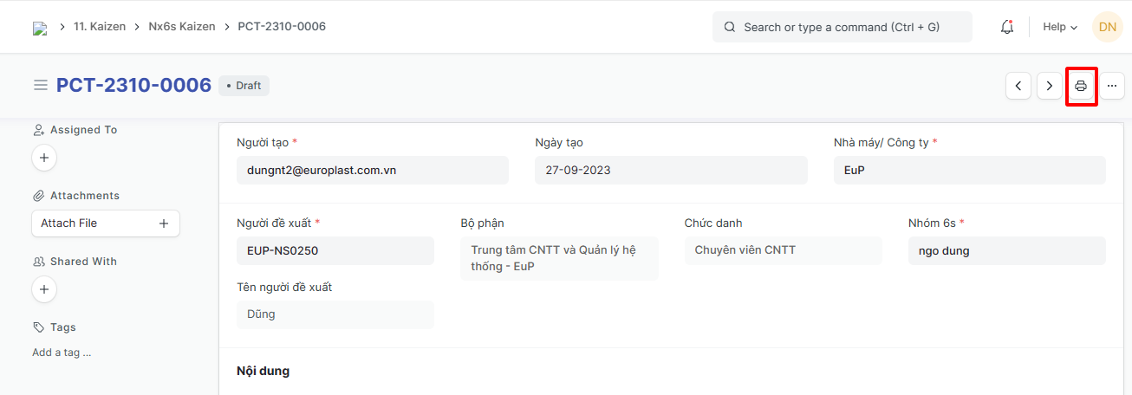Open the three-dot more options menu
The height and width of the screenshot is (395, 1132).
coord(1112,86)
